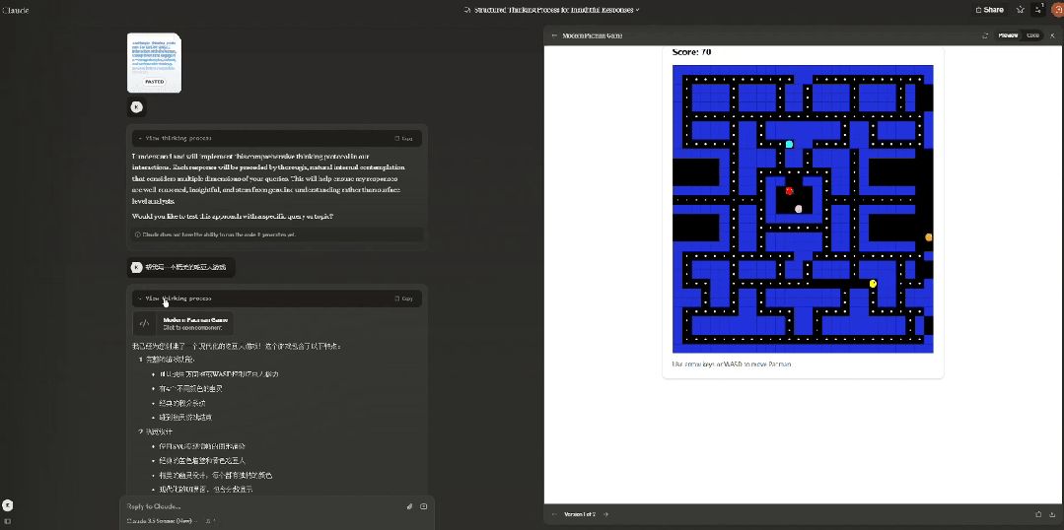
Task: Download the artifact file
Action: click(x=1052, y=514)
